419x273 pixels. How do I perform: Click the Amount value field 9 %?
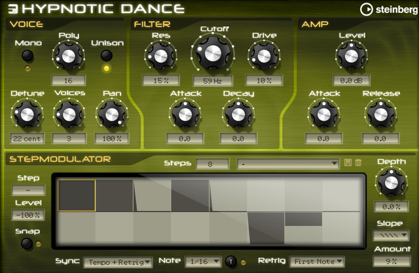pos(392,261)
